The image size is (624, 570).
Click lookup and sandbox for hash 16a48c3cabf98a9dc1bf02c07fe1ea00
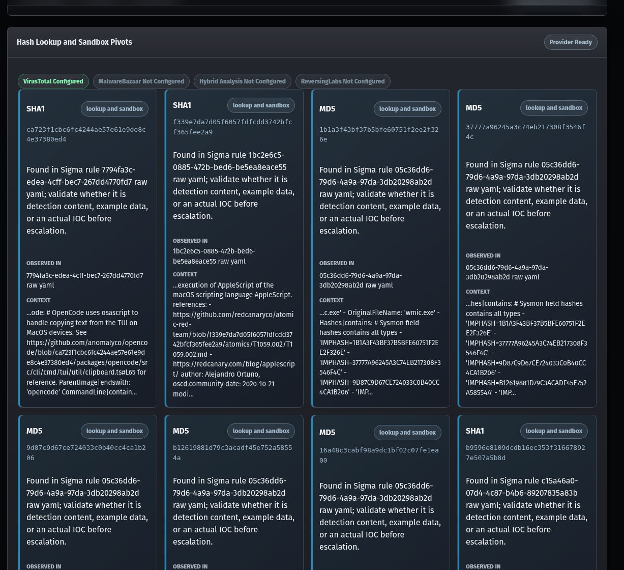coord(407,433)
